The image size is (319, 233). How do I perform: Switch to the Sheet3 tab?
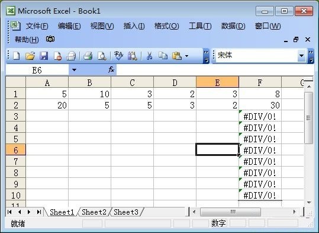coord(126,212)
